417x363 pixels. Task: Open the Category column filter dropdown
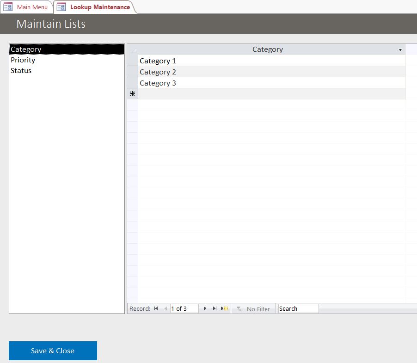pyautogui.click(x=400, y=49)
